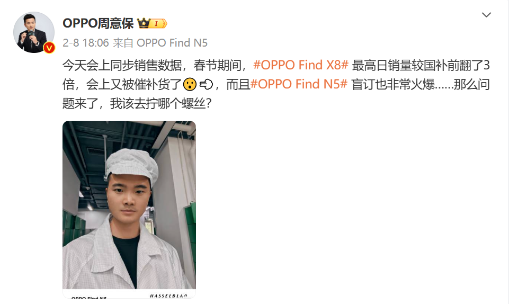This screenshot has height=304, width=509.
Task: Open the OPPO周意保 profile avatar
Action: click(x=34, y=32)
